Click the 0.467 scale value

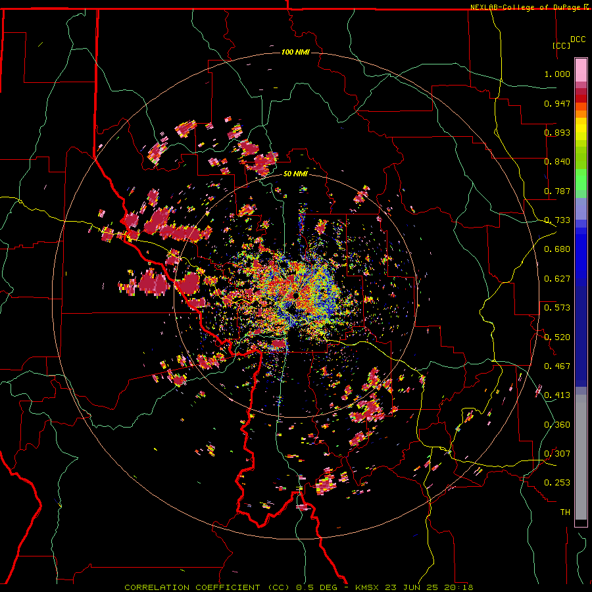click(557, 366)
